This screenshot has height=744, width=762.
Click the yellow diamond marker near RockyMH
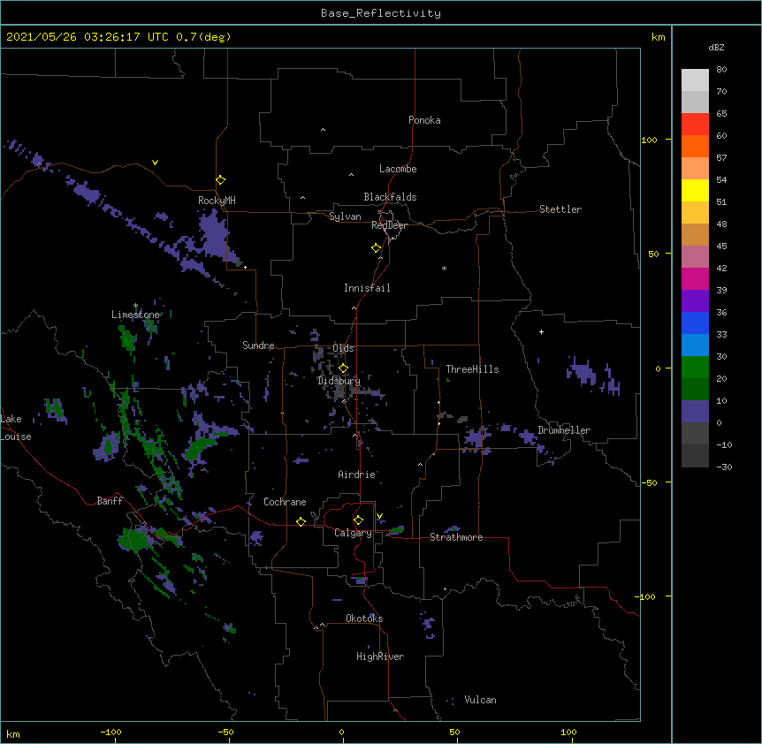[x=220, y=180]
